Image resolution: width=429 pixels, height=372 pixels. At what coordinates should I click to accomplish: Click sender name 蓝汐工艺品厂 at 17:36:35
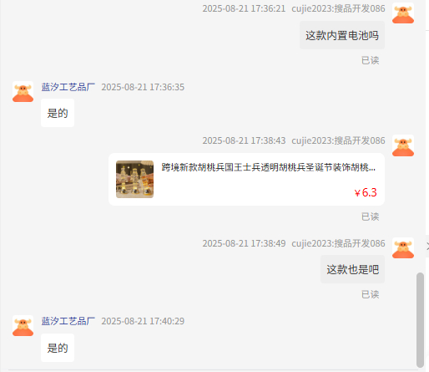point(68,87)
